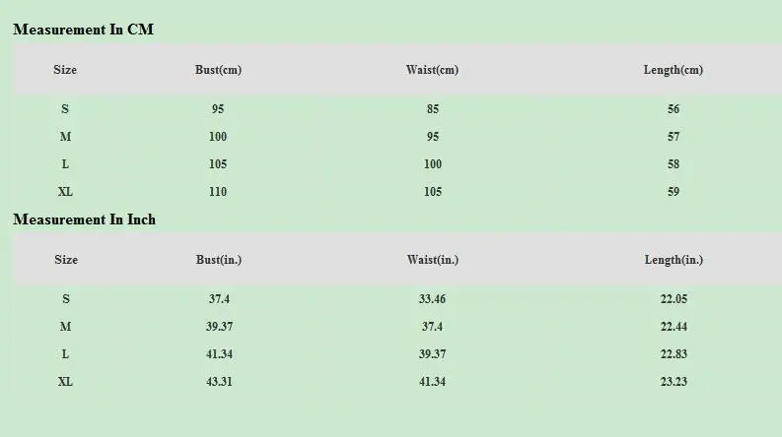Click the Length(in.) column header
The height and width of the screenshot is (437, 782).
(674, 260)
